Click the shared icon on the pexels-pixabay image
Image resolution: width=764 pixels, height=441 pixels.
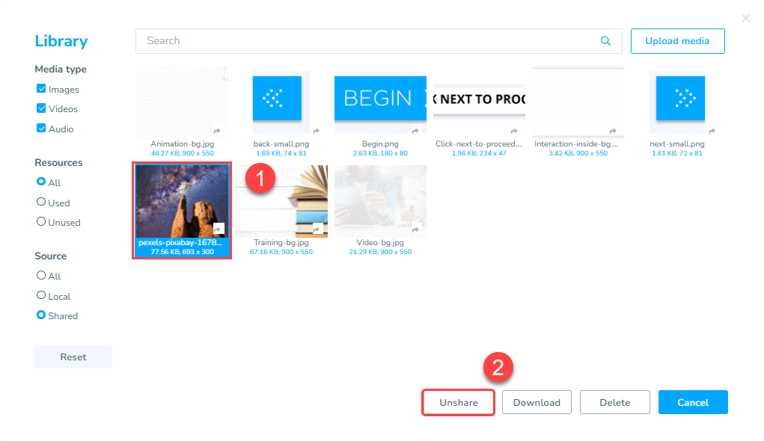point(218,229)
